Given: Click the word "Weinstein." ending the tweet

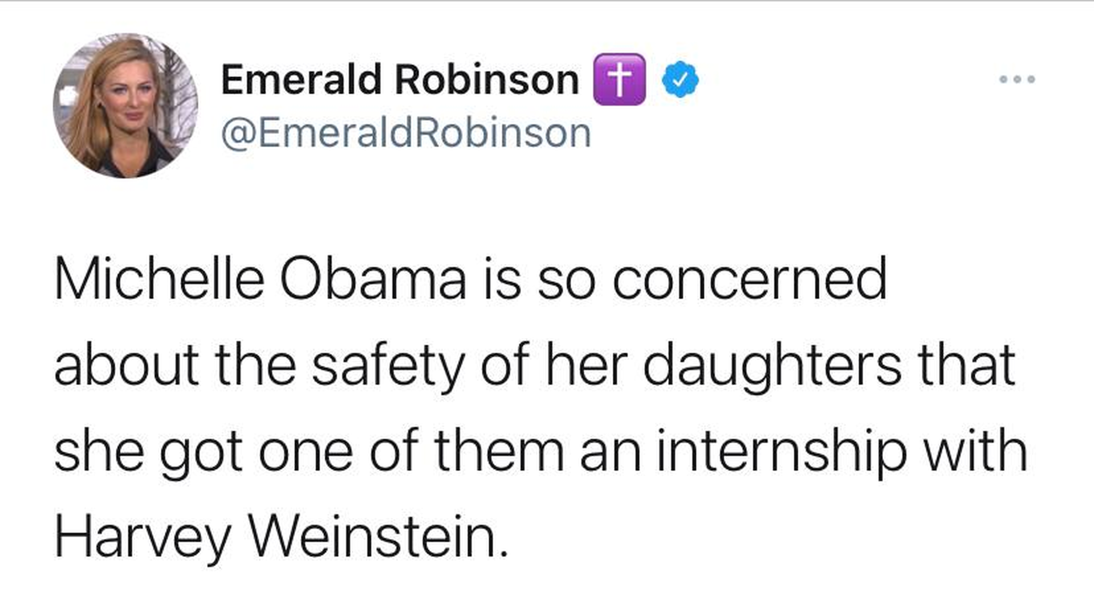Looking at the screenshot, I should (377, 537).
